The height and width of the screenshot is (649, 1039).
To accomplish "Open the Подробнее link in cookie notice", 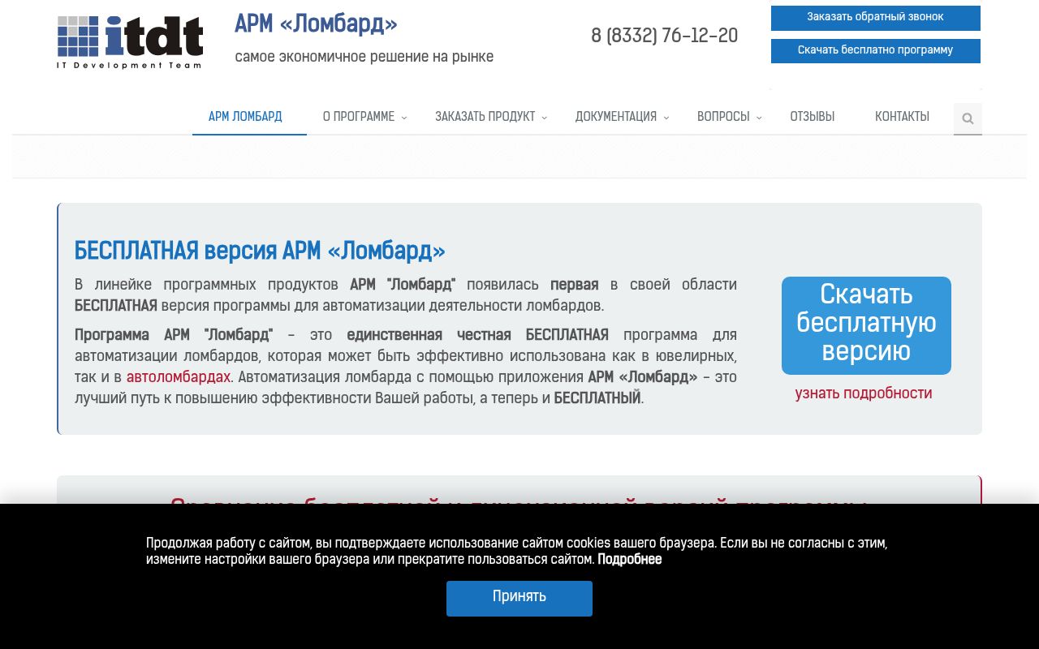I will click(x=629, y=560).
